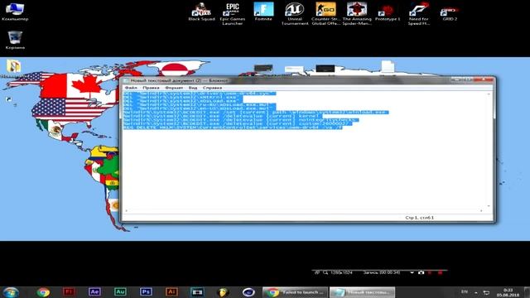Open the Windows Start button

pos(11,292)
